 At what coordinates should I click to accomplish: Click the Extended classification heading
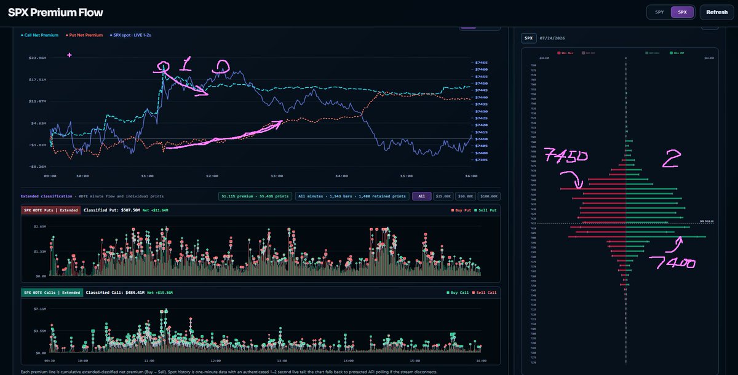[x=46, y=196]
